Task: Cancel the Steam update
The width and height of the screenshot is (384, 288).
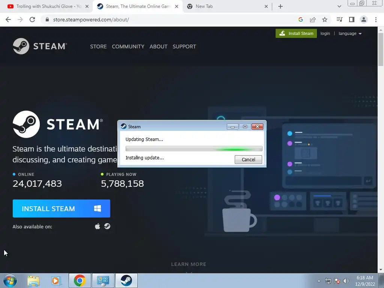Action: tap(248, 159)
